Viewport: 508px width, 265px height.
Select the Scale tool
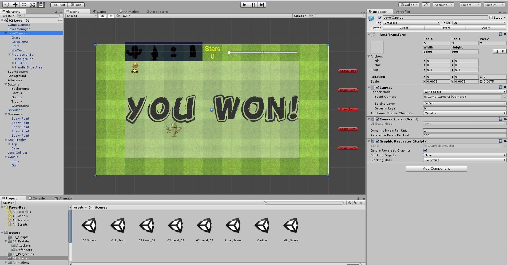click(x=32, y=5)
